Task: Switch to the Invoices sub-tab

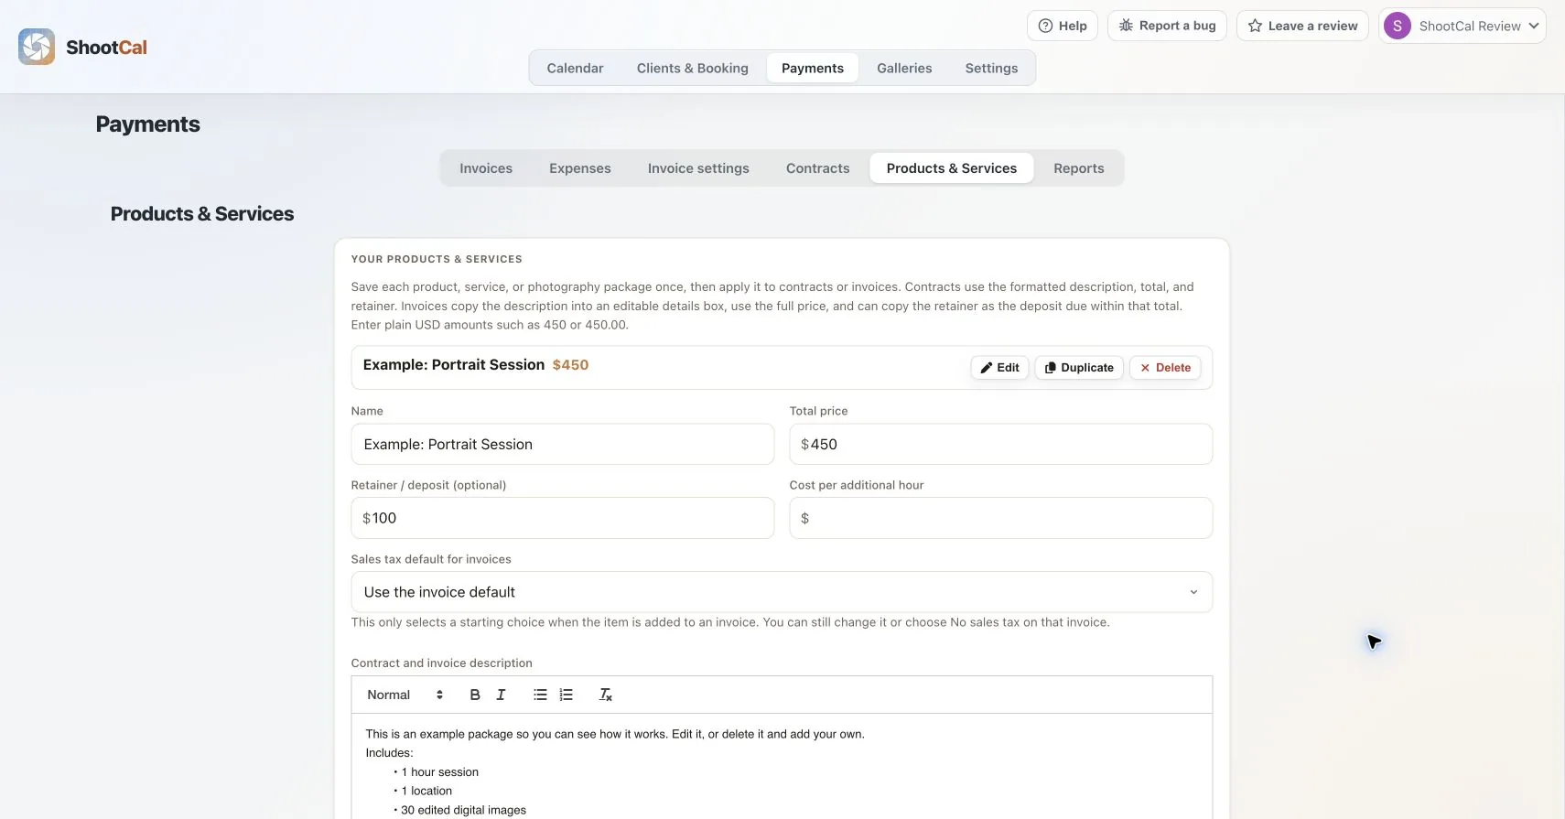Action: [486, 168]
